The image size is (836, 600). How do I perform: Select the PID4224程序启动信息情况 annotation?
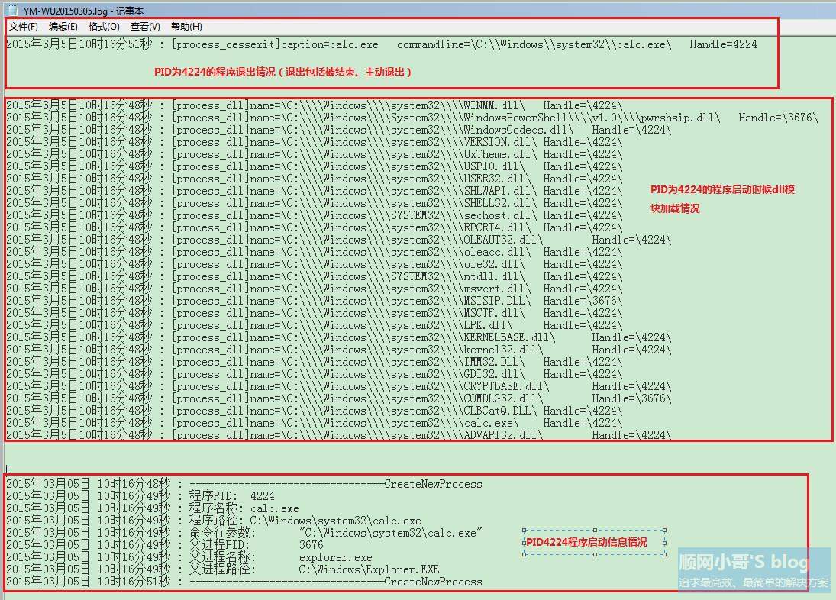click(586, 540)
